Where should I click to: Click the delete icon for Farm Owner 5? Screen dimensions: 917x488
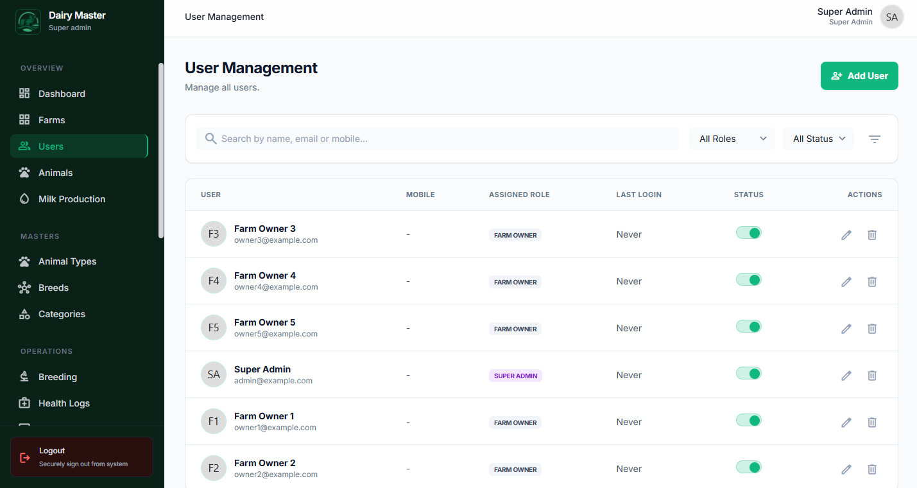(871, 328)
